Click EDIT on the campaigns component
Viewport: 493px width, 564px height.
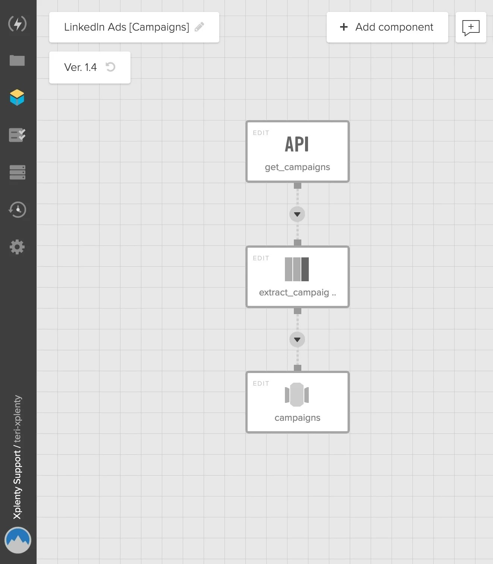tap(260, 383)
